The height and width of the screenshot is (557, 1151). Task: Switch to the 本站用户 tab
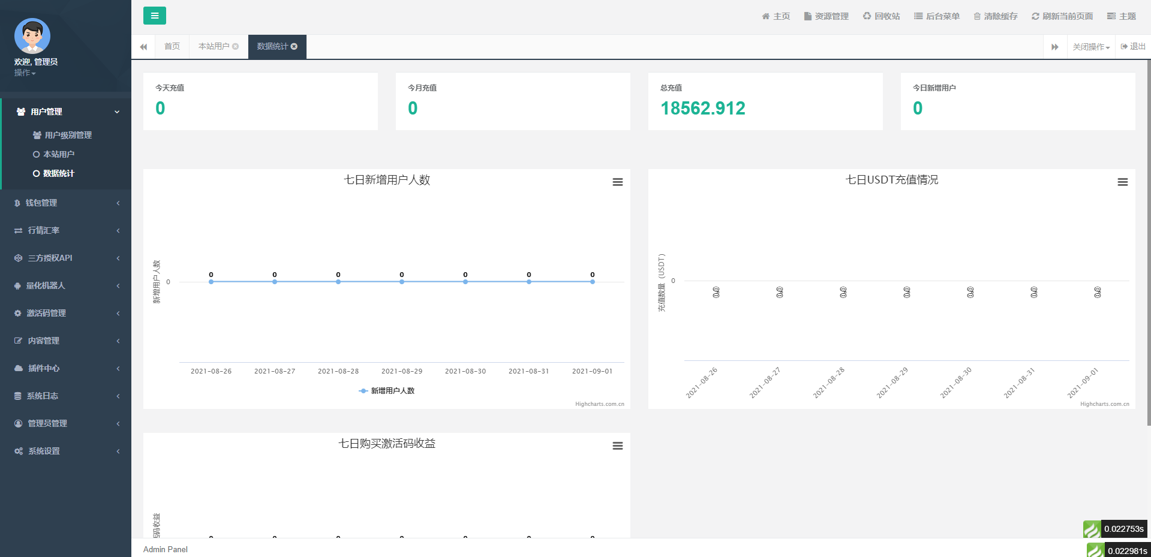214,46
